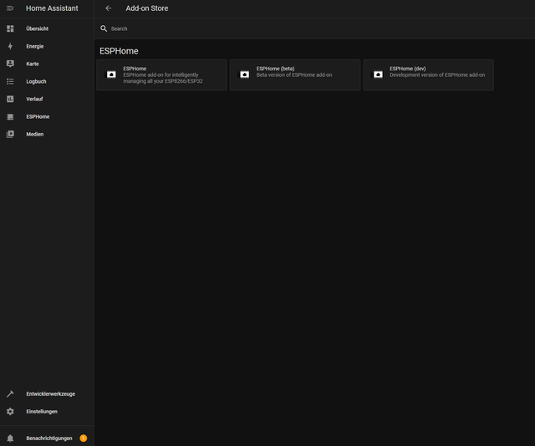535x446 pixels.
Task: Click the Energie lightning bolt icon
Action: coord(10,46)
